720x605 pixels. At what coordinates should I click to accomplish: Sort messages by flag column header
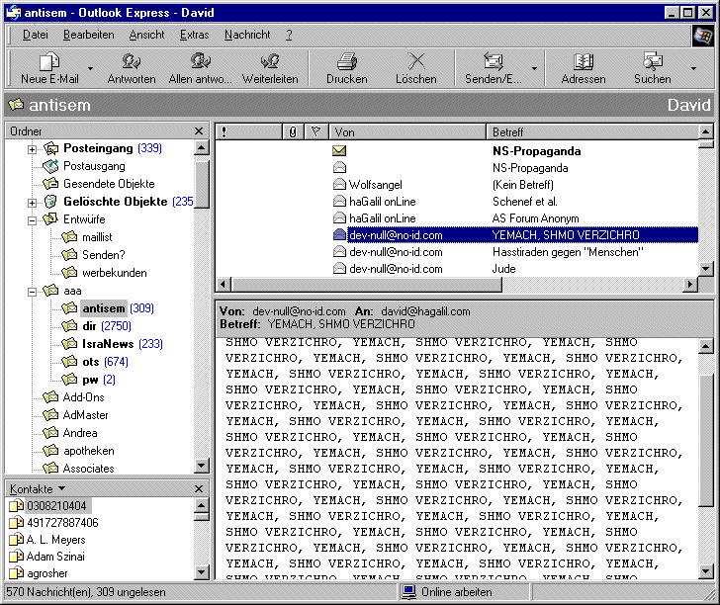click(316, 131)
